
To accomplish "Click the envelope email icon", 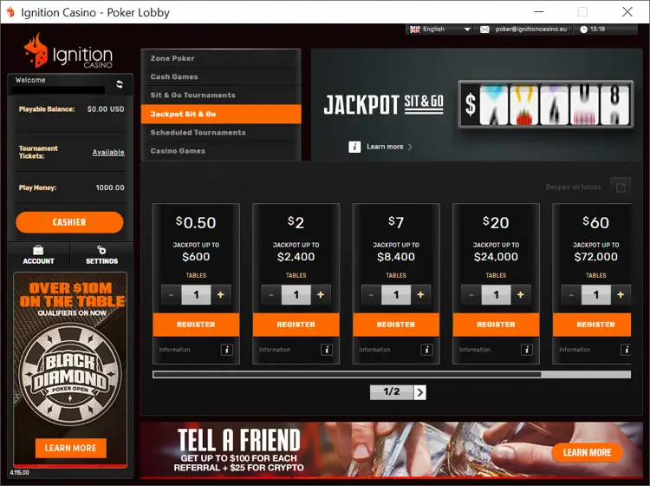I will [484, 30].
